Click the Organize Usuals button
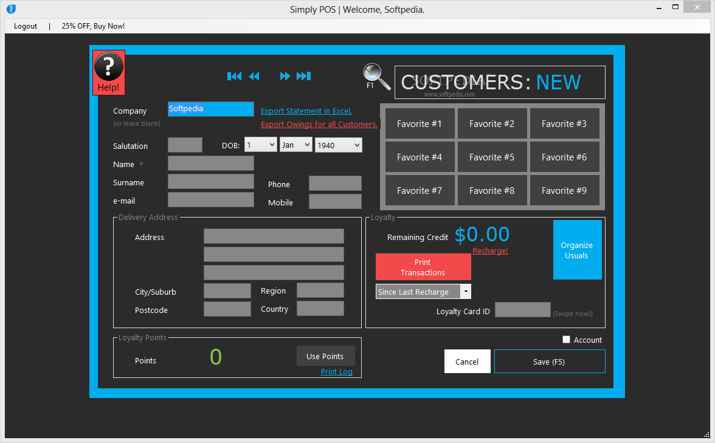Image resolution: width=715 pixels, height=443 pixels. point(578,250)
